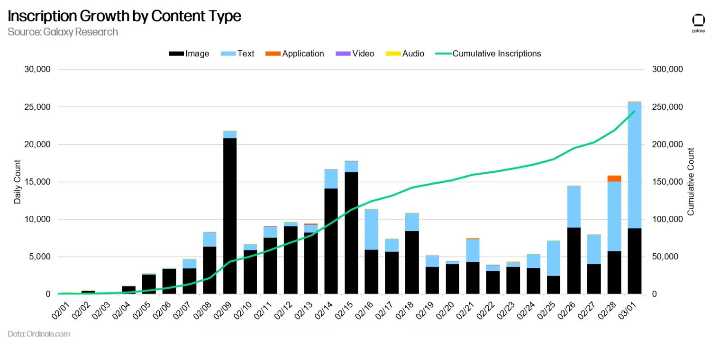Image resolution: width=711 pixels, height=346 pixels.
Task: Click the Video legend color swatch
Action: pyautogui.click(x=343, y=53)
